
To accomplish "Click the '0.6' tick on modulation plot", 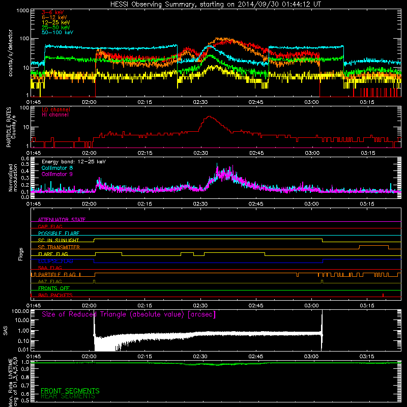I will [x=25, y=158].
